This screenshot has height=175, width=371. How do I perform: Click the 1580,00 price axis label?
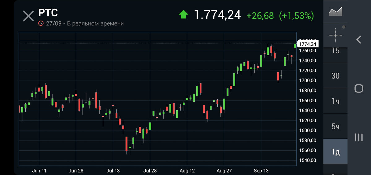point(307,140)
